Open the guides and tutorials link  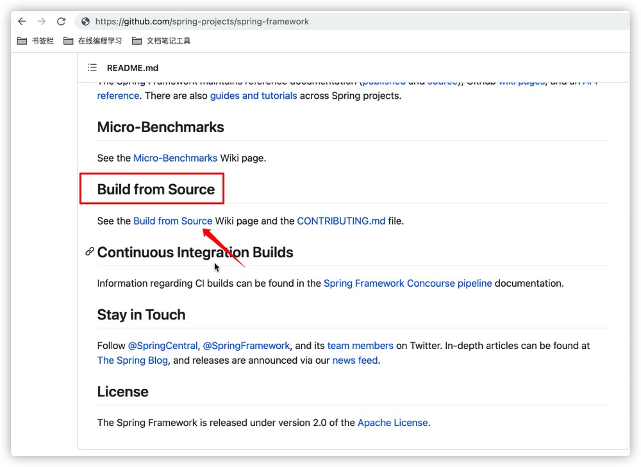click(253, 96)
